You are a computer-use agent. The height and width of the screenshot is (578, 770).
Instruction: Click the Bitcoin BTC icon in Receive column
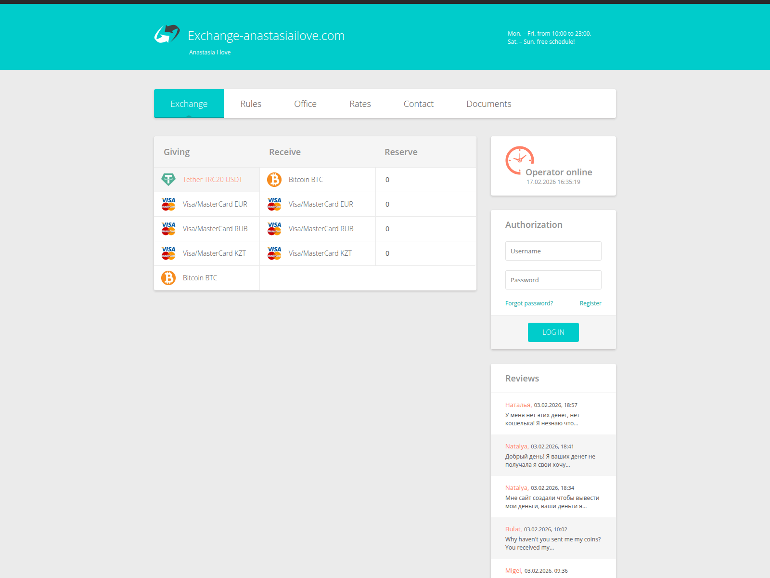coord(274,179)
